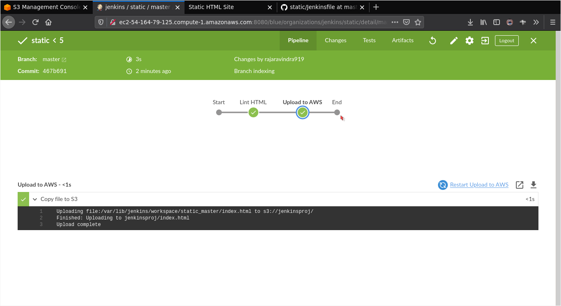Download the stage log
This screenshot has width=561, height=306.
534,185
